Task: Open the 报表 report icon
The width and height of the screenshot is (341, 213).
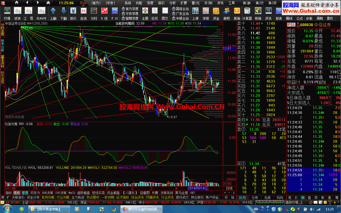Action: click(x=279, y=11)
